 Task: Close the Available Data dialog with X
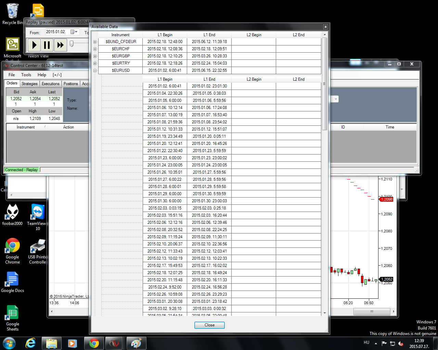click(325, 27)
